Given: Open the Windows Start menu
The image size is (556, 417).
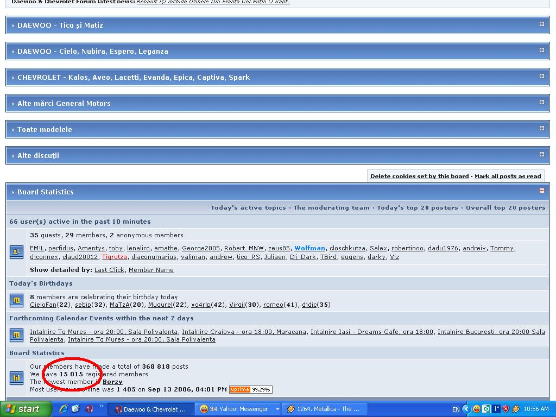Looking at the screenshot, I should (x=25, y=409).
